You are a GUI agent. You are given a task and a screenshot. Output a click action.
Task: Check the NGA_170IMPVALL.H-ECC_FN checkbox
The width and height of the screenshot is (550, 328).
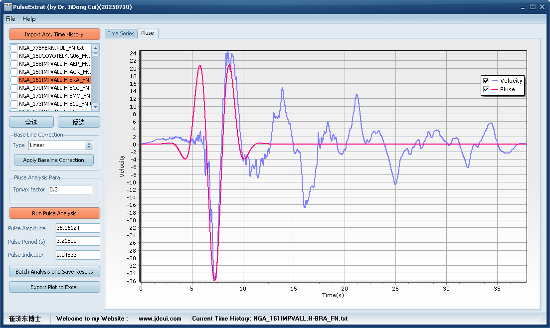14,88
